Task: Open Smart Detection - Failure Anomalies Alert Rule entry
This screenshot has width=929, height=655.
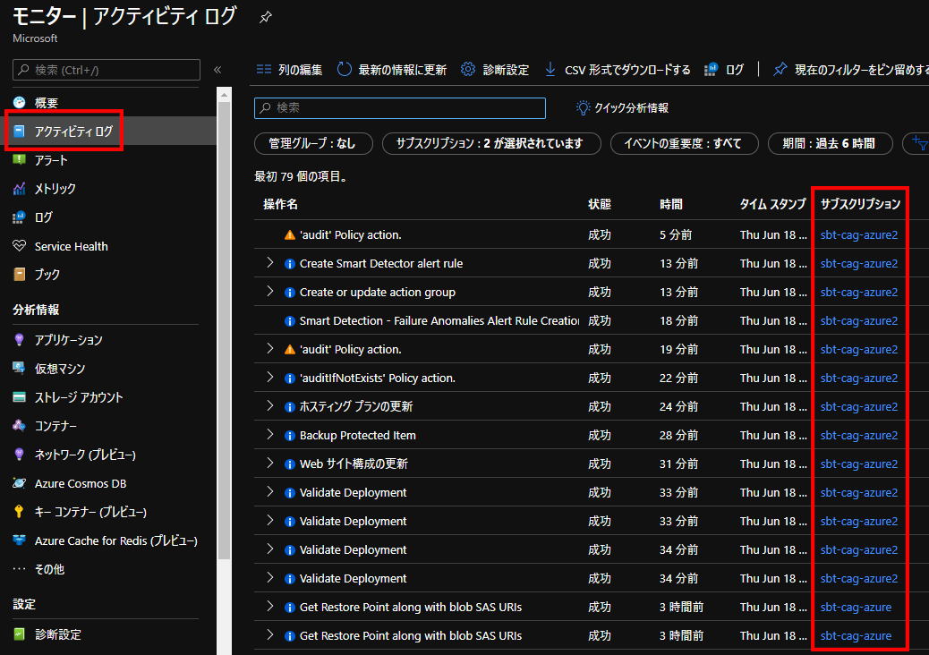Action: point(439,321)
